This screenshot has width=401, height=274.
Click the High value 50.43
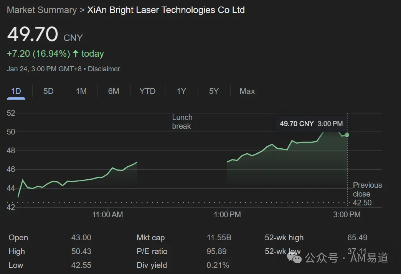pos(81,251)
